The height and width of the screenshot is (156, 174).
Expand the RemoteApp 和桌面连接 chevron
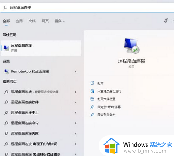[75, 72]
